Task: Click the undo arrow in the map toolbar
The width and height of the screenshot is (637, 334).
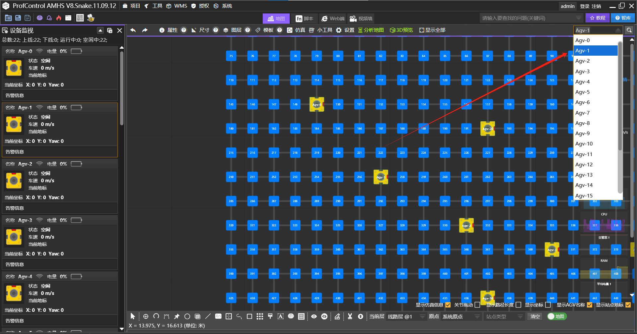Action: coord(133,30)
